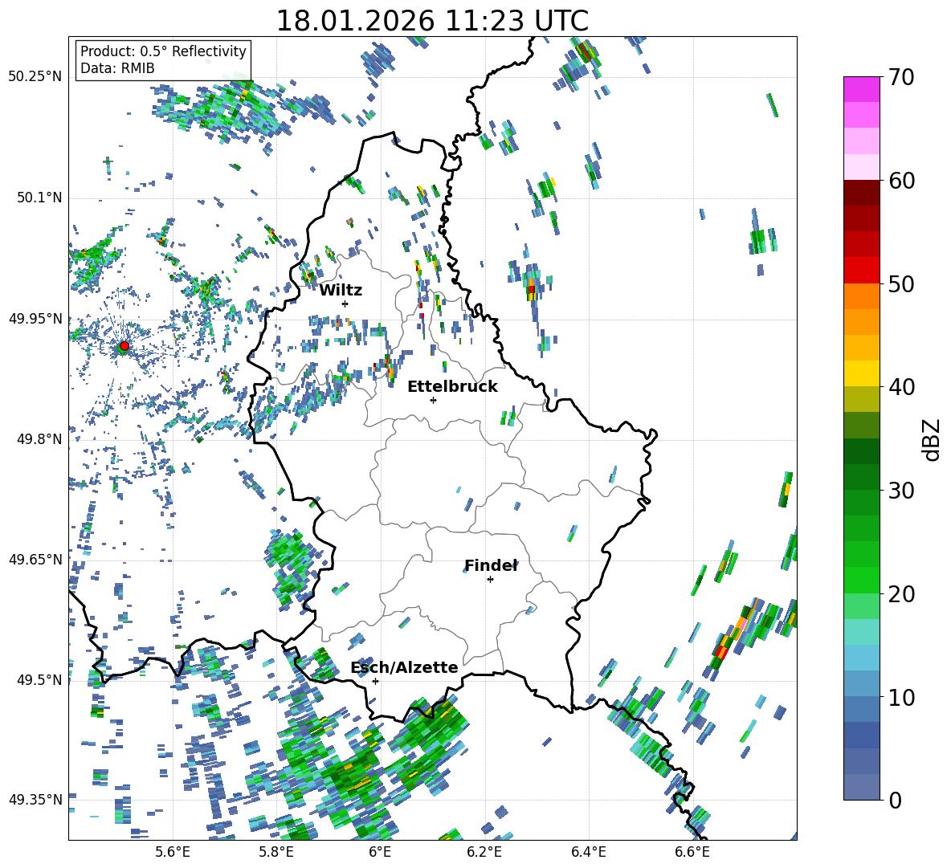Pick the magenta colorbar band below 70
The height and width of the screenshot is (868, 951).
pos(861,90)
